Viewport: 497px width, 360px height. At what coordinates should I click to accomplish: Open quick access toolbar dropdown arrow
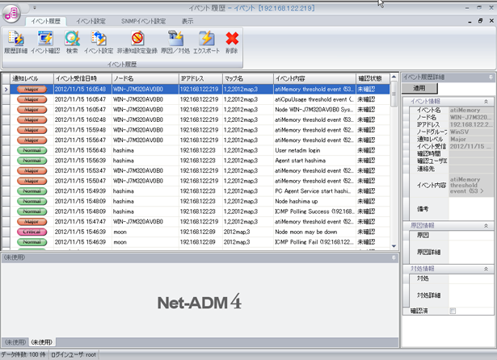[35, 7]
